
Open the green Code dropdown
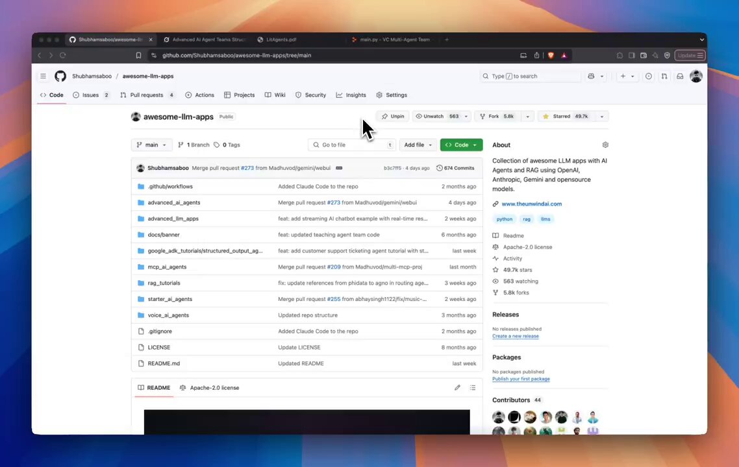[462, 145]
